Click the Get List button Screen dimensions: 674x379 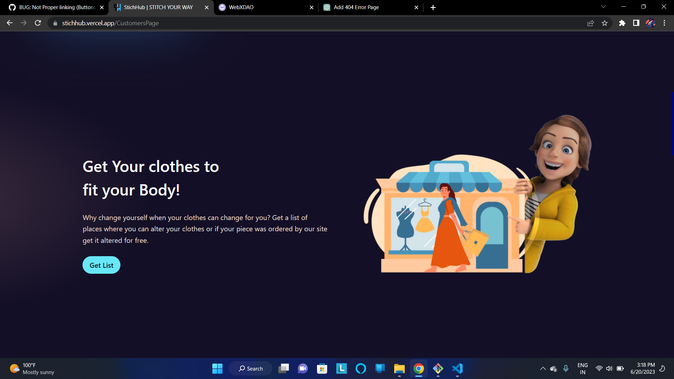[101, 265]
